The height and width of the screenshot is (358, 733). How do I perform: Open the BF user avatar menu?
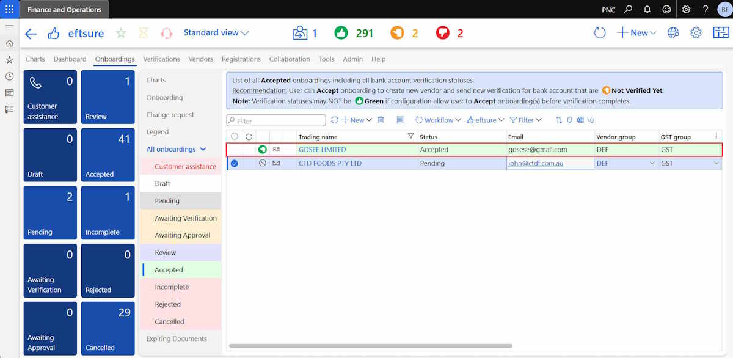(724, 9)
